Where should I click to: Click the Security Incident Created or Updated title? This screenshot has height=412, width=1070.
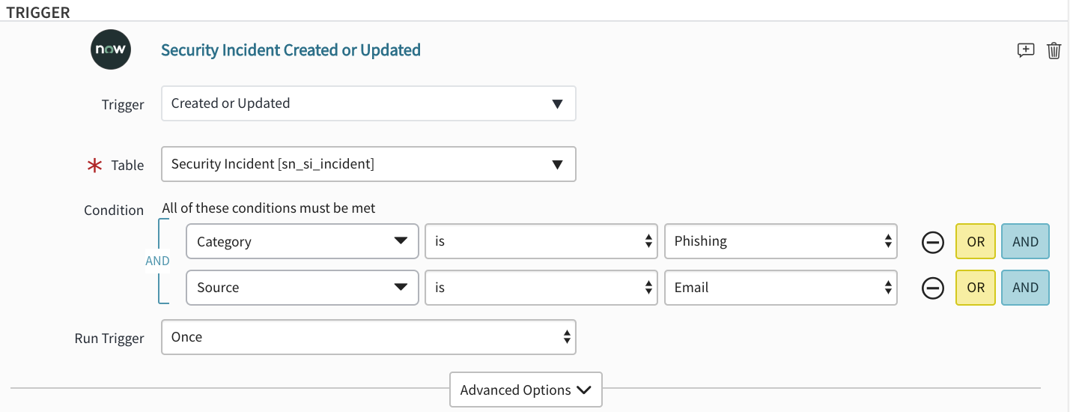tap(291, 50)
